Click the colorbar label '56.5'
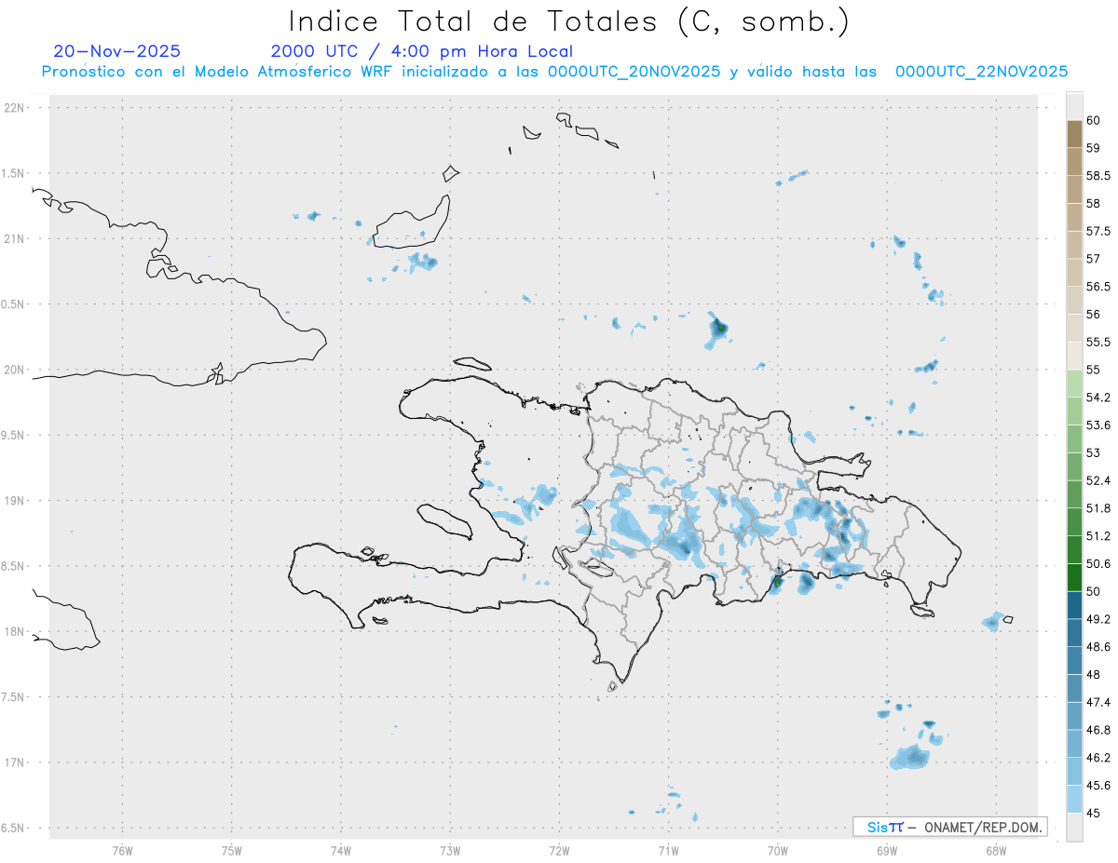 click(1098, 286)
